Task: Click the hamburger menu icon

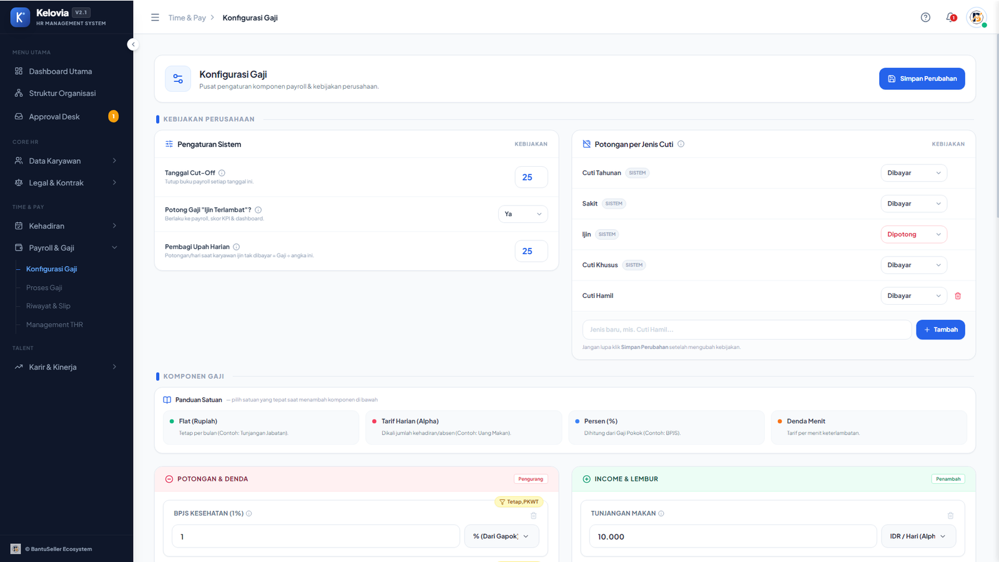Action: click(155, 17)
